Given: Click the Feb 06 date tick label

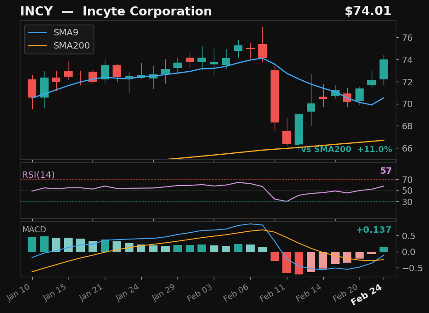Looking at the screenshot, I should [237, 293].
